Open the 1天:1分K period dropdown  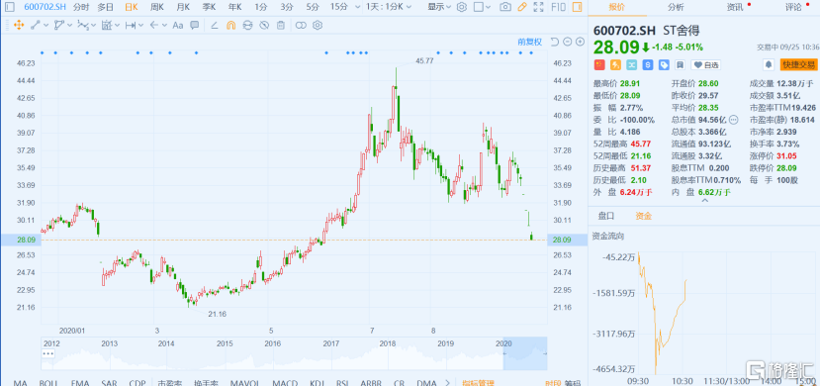389,7
